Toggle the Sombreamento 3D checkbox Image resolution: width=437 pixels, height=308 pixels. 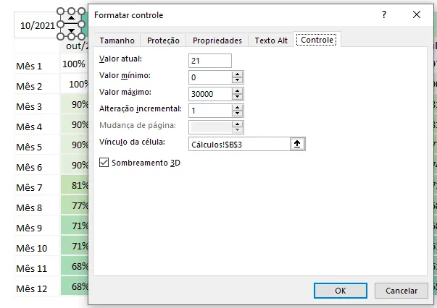pos(104,163)
